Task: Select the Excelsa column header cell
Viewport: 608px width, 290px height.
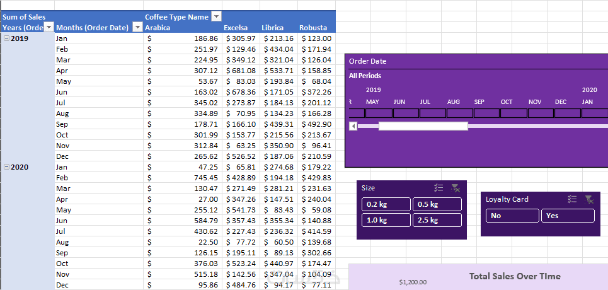Action: (240, 28)
